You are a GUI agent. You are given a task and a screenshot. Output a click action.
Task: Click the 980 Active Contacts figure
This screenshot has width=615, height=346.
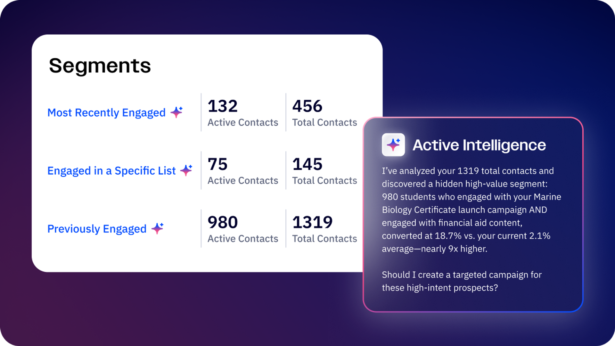click(x=223, y=222)
